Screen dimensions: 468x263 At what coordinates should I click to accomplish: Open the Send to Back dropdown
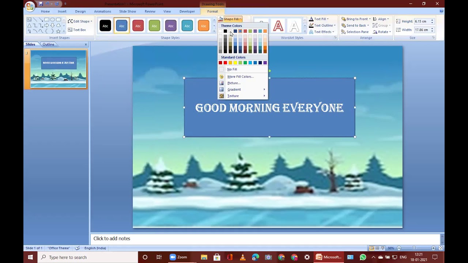coord(355,26)
